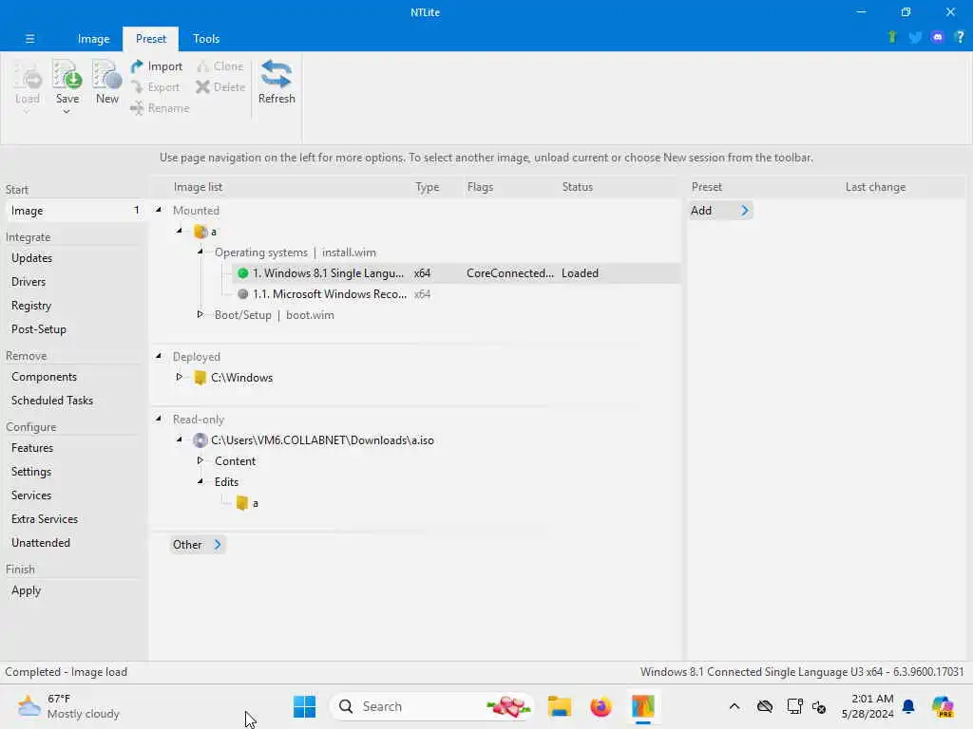Show hidden tray icons chevron
Screen dimensions: 973x729
pos(735,706)
